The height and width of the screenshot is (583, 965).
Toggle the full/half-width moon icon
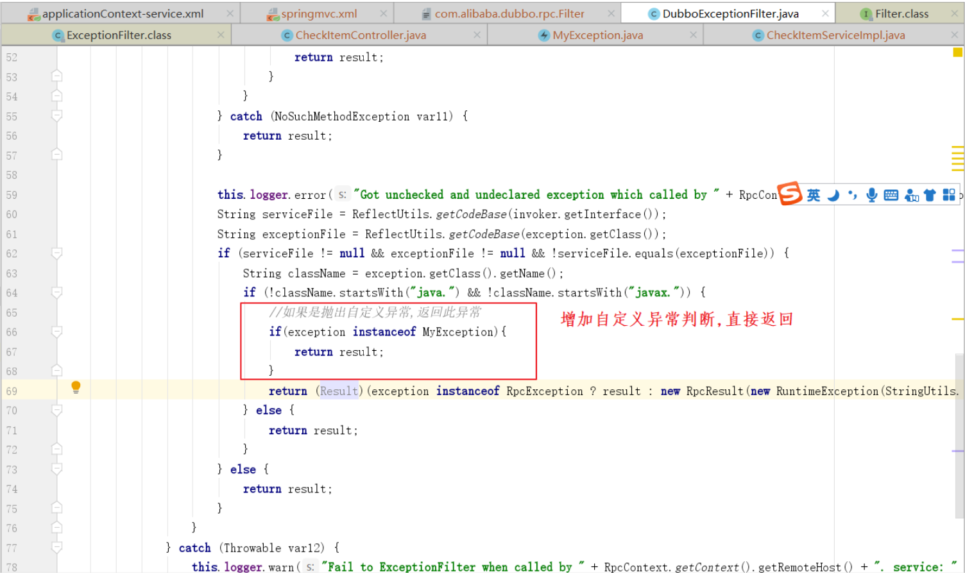click(832, 194)
